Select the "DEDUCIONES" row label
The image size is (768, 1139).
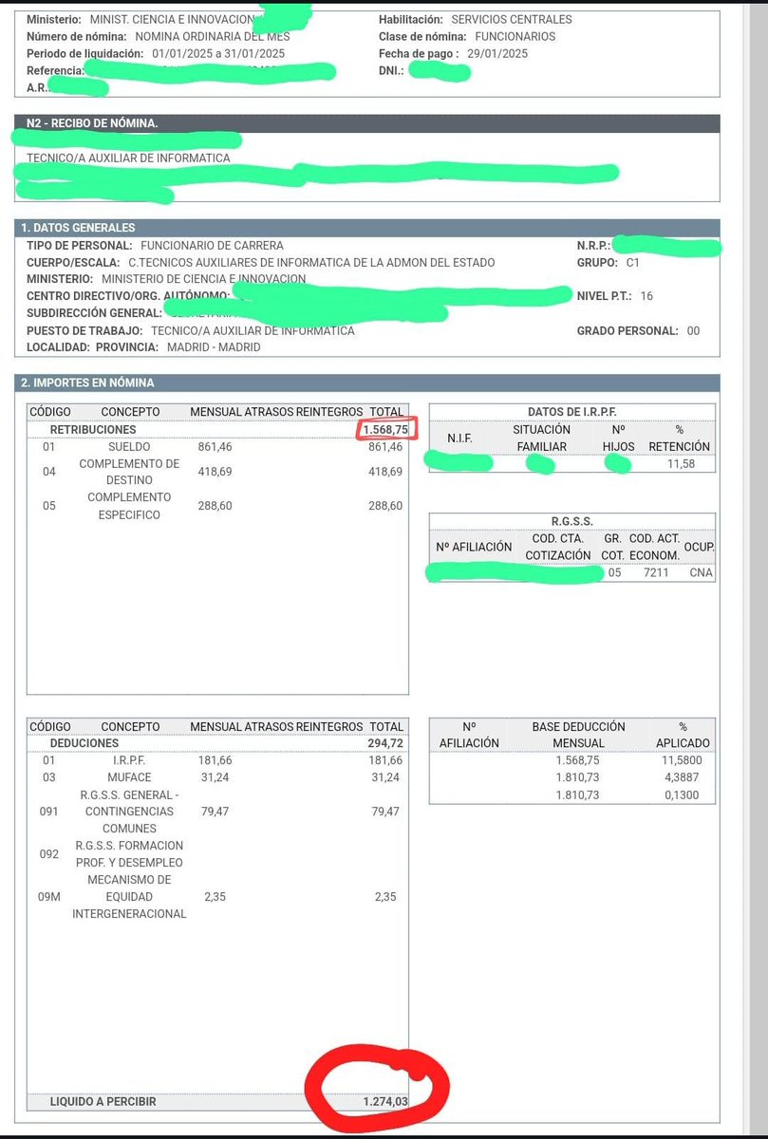click(x=84, y=743)
